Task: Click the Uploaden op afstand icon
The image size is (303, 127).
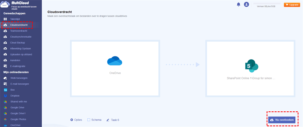Action: pos(5,54)
